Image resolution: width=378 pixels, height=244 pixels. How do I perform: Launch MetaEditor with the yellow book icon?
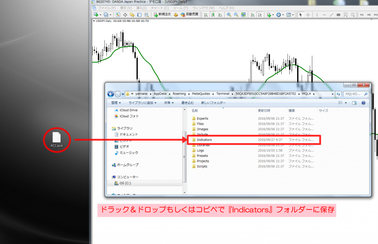[x=176, y=15]
